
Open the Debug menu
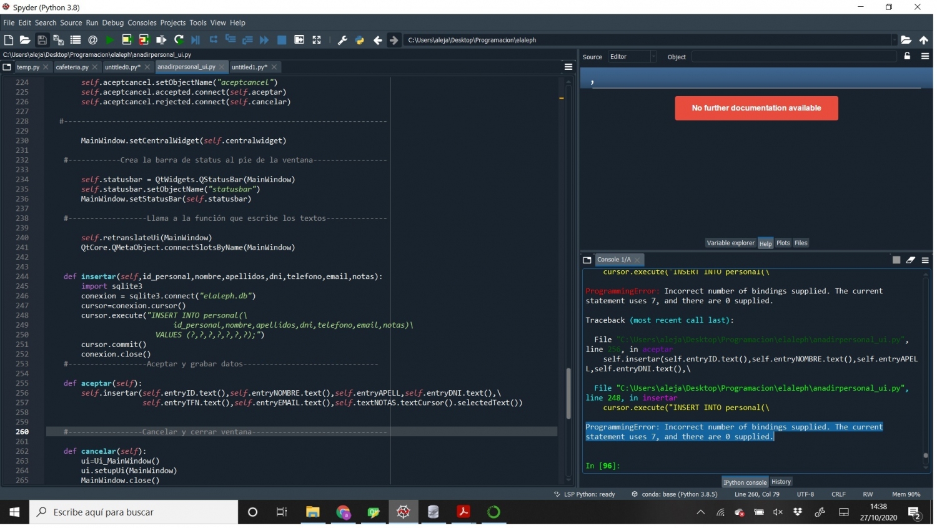(x=113, y=22)
